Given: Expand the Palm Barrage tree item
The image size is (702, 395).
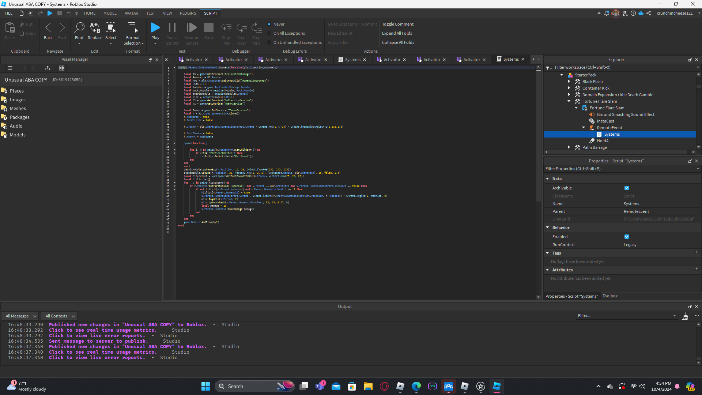Looking at the screenshot, I should [x=569, y=147].
